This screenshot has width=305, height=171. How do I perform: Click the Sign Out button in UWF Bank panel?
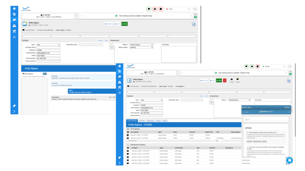click(x=287, y=107)
